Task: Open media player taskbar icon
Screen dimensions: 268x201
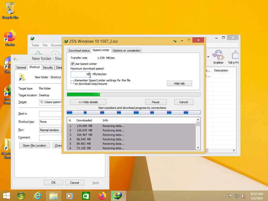Action: [x=69, y=196]
